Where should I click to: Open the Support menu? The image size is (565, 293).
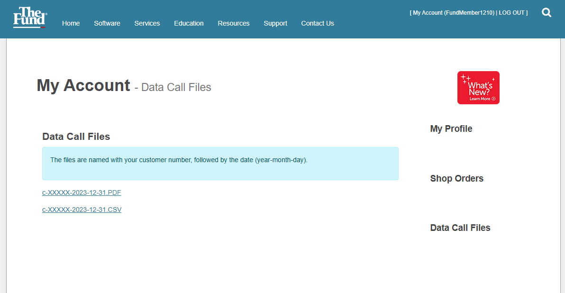pos(275,23)
